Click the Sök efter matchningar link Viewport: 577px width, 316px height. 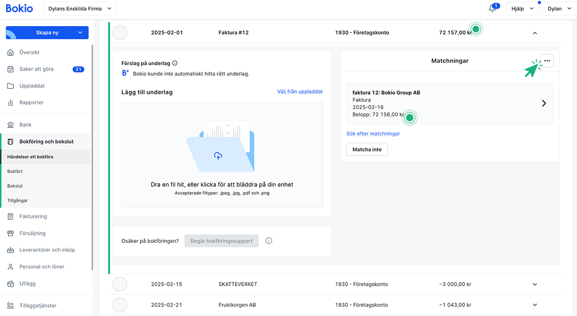pos(373,134)
